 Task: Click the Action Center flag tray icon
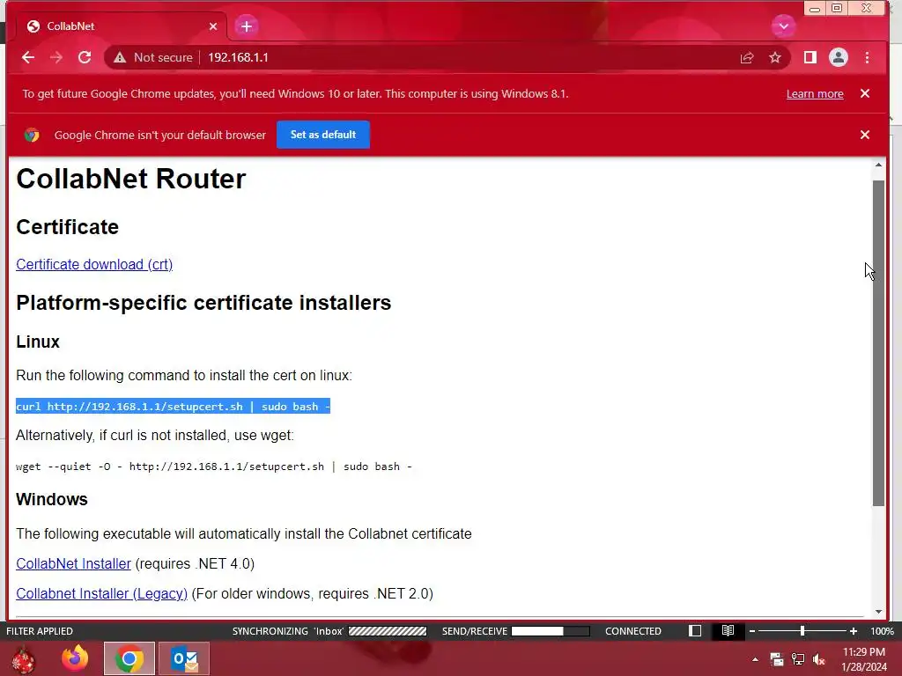point(777,659)
